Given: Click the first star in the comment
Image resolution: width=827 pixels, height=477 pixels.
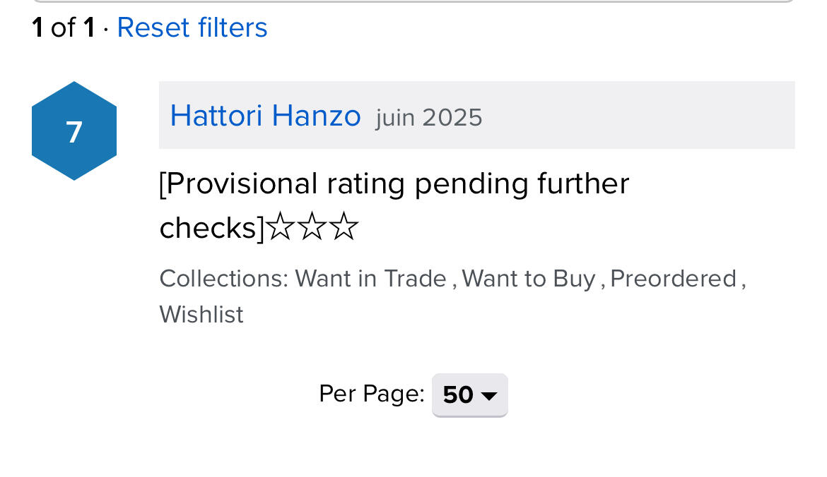Looking at the screenshot, I should pyautogui.click(x=281, y=229).
